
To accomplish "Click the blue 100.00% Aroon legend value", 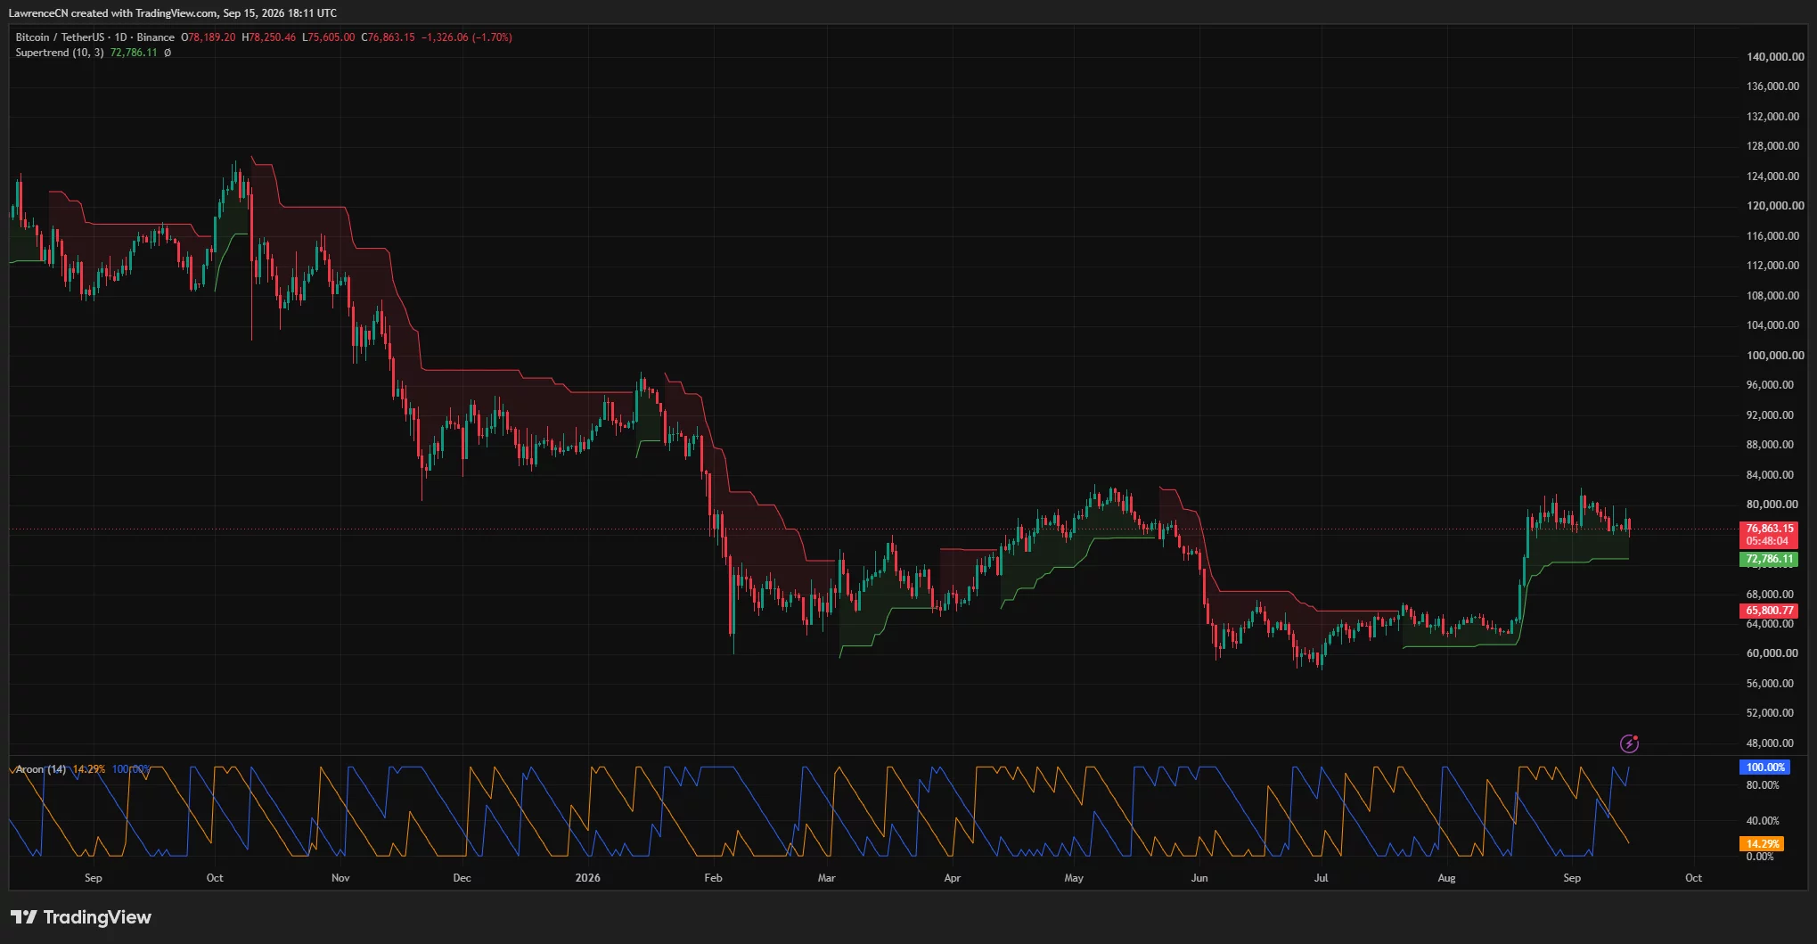I will [131, 769].
